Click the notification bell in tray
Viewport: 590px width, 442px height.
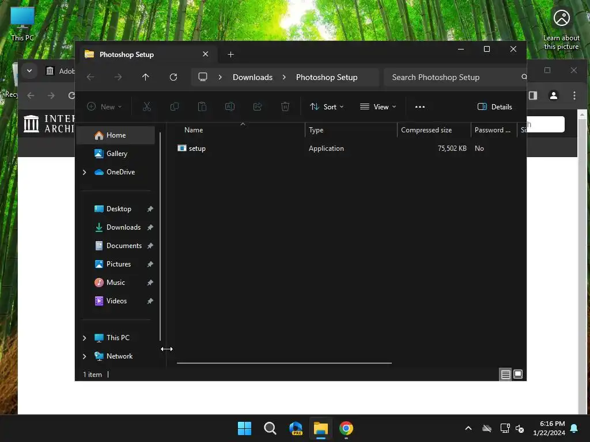[574, 428]
